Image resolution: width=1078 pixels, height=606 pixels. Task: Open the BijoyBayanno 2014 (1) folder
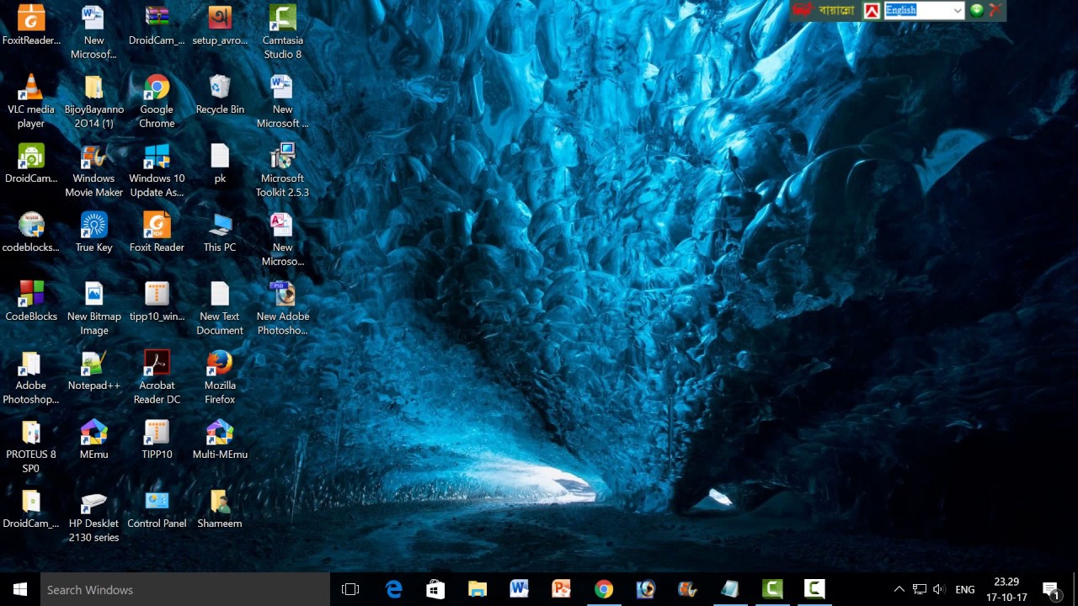(x=93, y=101)
